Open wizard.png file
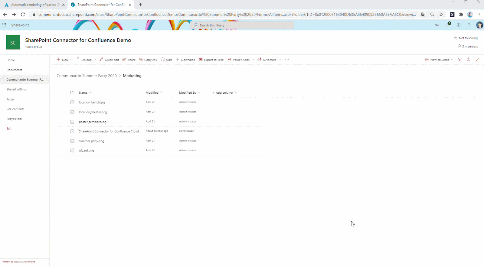The image size is (484, 267). [87, 151]
